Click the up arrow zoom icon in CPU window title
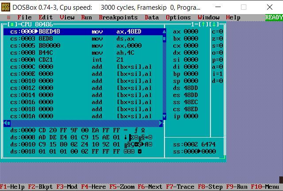This screenshot has height=191, width=283. pyautogui.click(x=203, y=24)
